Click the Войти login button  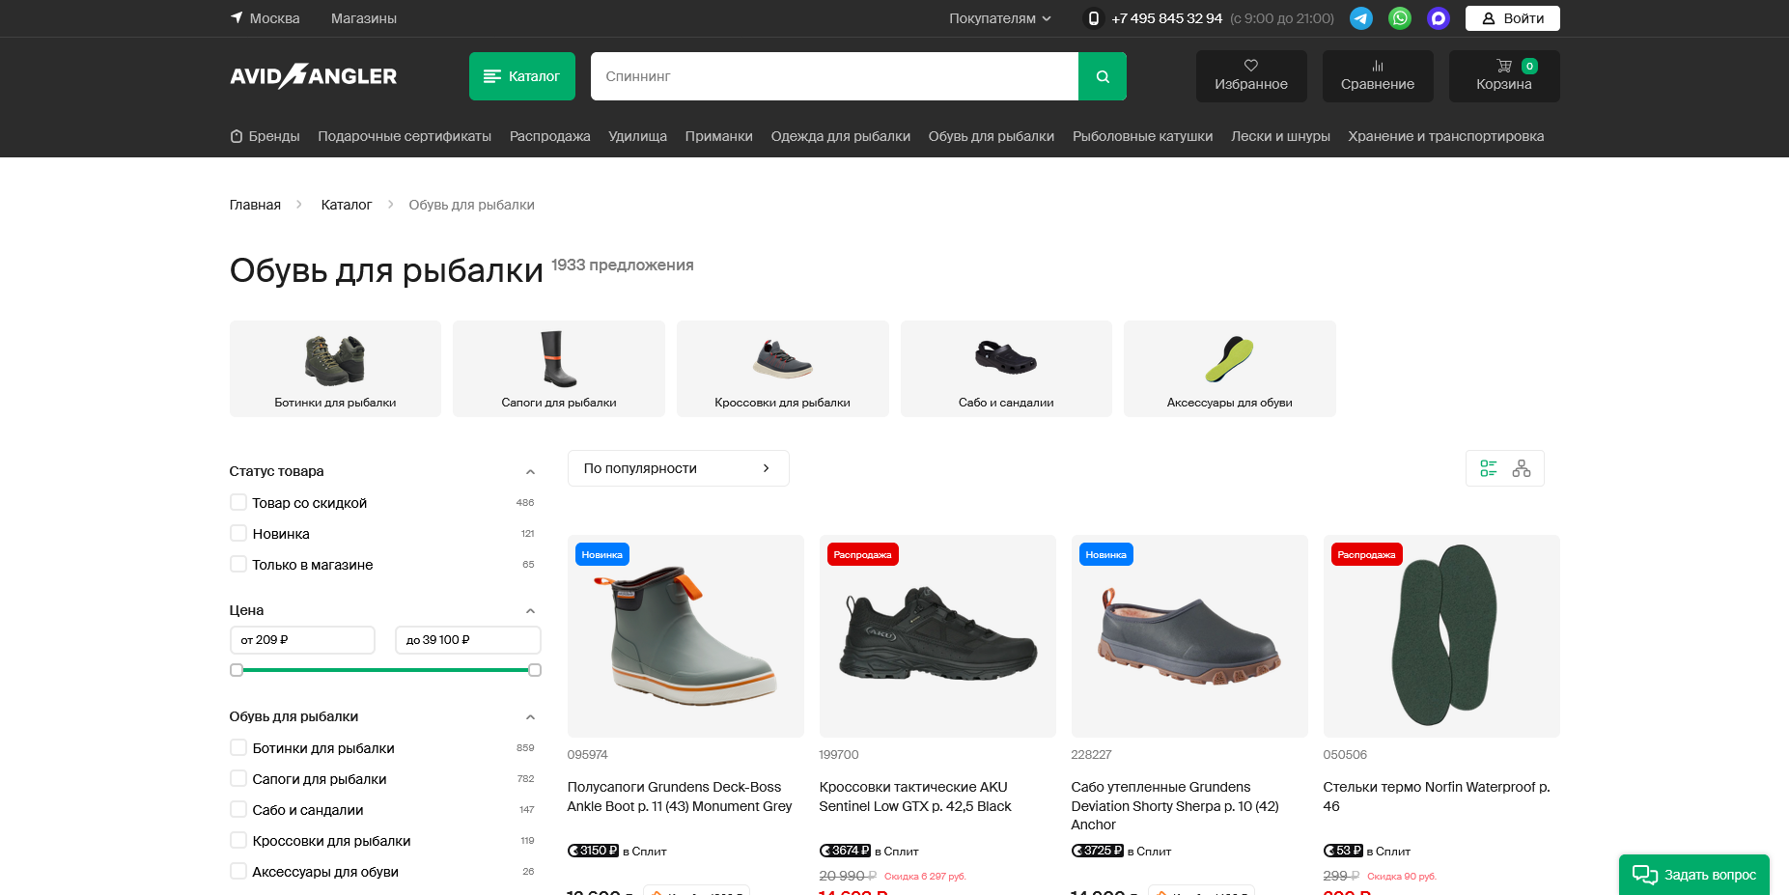[x=1513, y=18]
